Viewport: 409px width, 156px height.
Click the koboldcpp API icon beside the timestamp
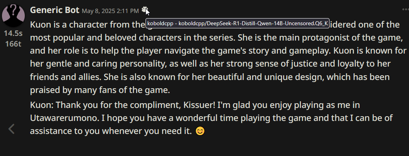145,10
